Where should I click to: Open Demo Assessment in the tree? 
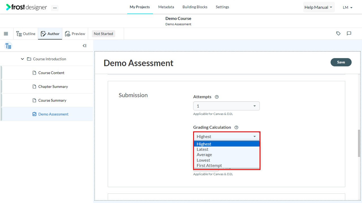(x=53, y=114)
